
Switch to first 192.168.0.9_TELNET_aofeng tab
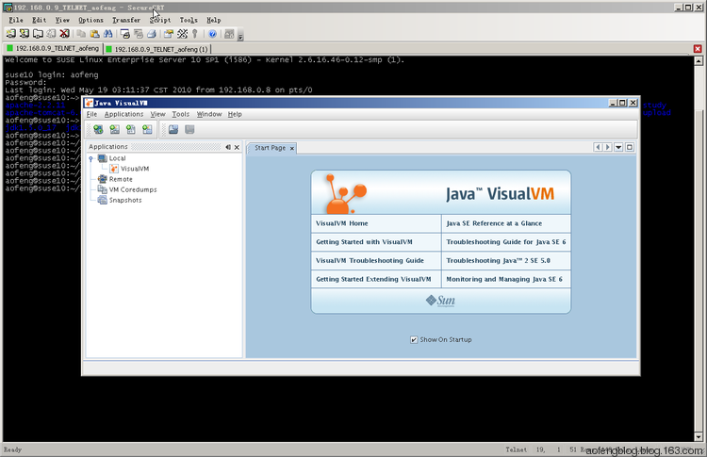pos(53,48)
